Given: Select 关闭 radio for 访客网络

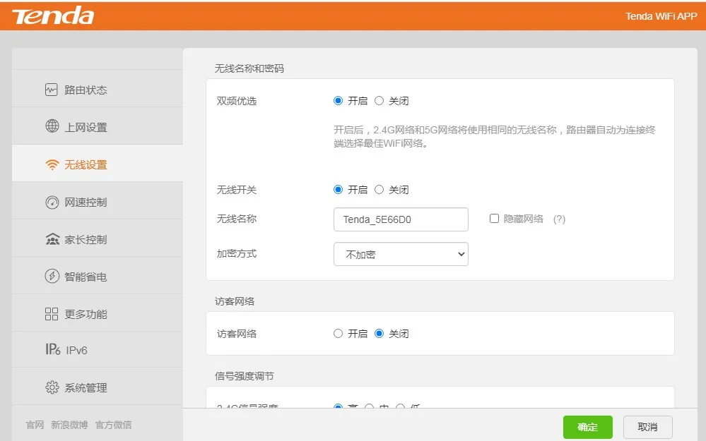Looking at the screenshot, I should (x=379, y=334).
